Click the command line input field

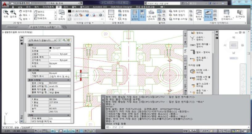(x=154, y=127)
